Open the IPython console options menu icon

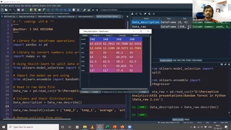click(x=229, y=64)
